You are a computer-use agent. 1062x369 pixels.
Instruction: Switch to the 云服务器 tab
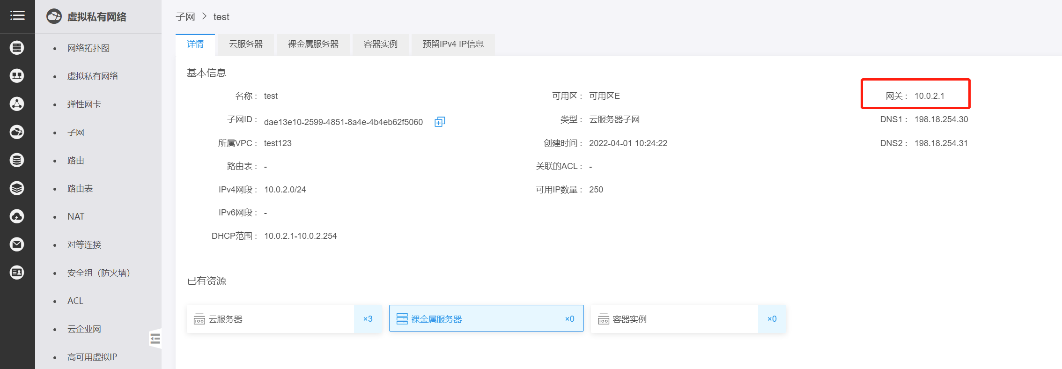pos(246,44)
